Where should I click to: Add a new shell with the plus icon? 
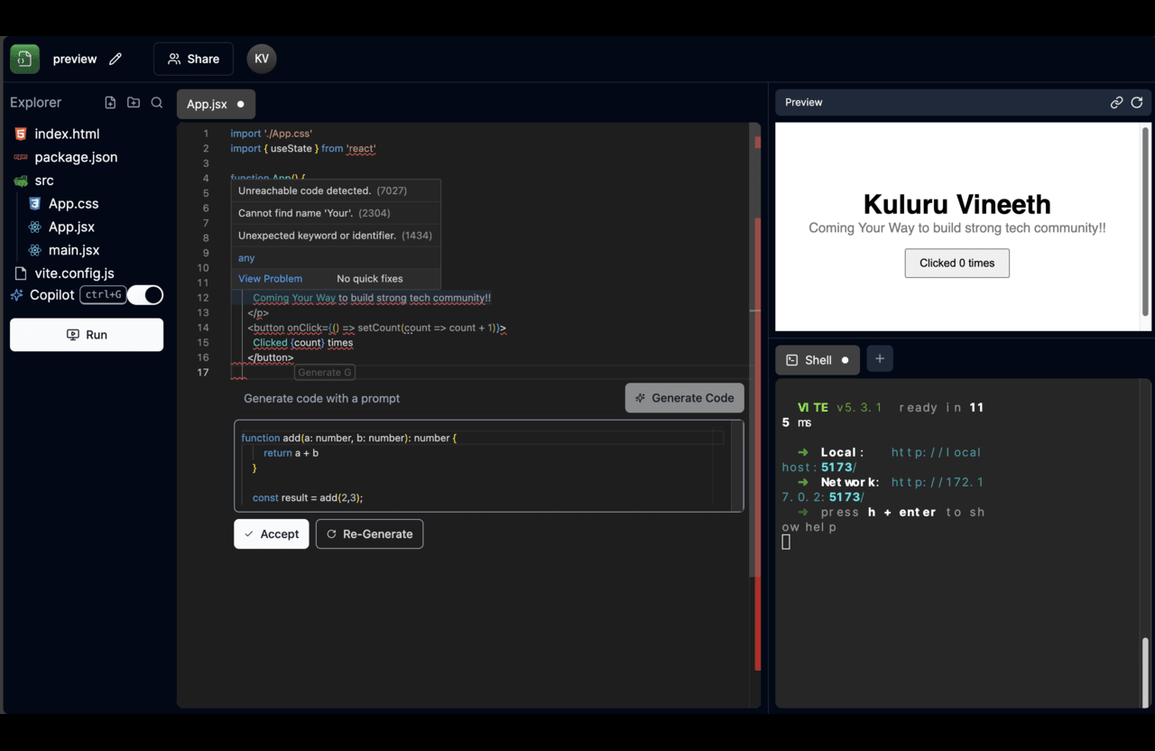pos(879,358)
